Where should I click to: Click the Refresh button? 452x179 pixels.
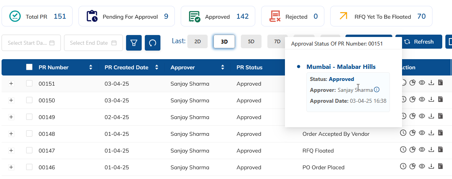coord(419,42)
